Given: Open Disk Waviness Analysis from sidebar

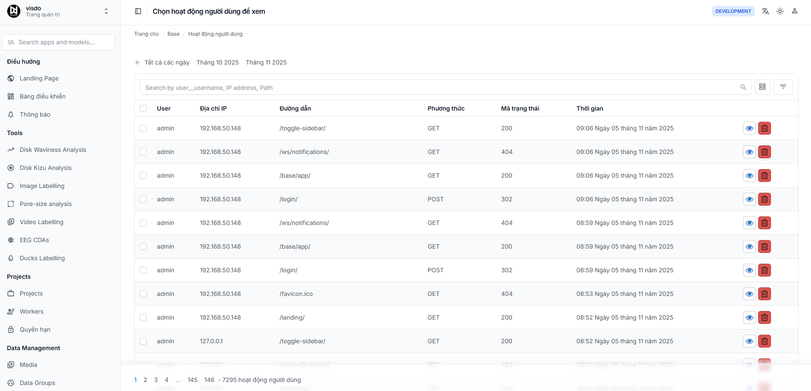Looking at the screenshot, I should [53, 150].
